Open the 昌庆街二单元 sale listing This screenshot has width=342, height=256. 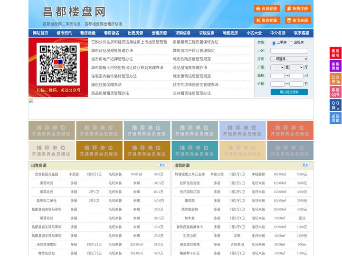[x=47, y=201]
